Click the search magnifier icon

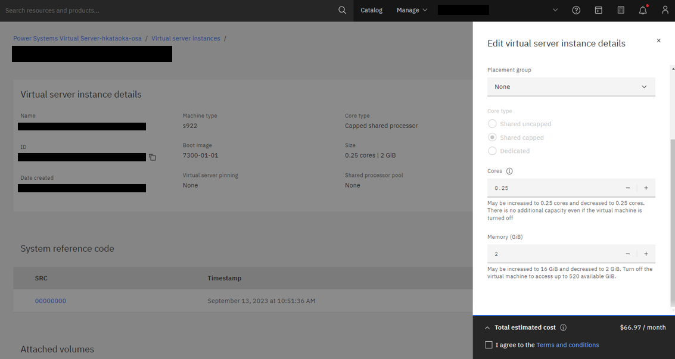pos(342,10)
